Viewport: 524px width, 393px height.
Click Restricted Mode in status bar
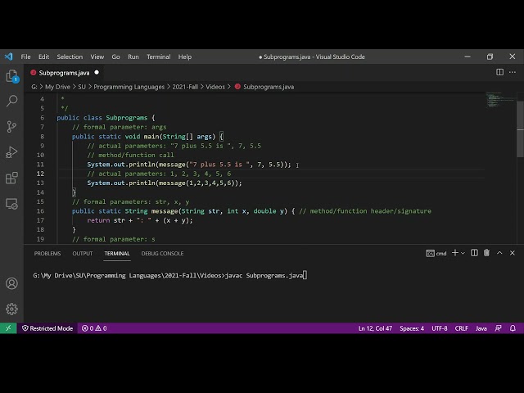click(x=47, y=328)
